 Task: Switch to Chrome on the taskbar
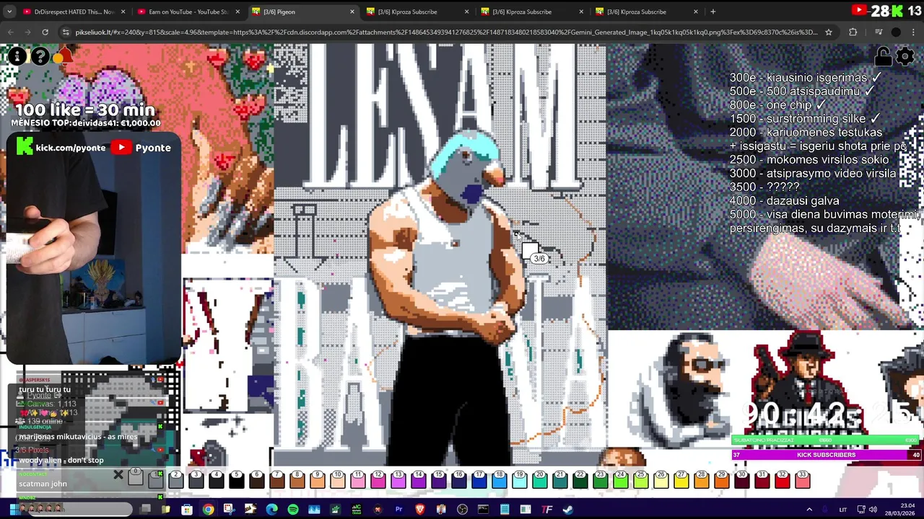pos(208,510)
